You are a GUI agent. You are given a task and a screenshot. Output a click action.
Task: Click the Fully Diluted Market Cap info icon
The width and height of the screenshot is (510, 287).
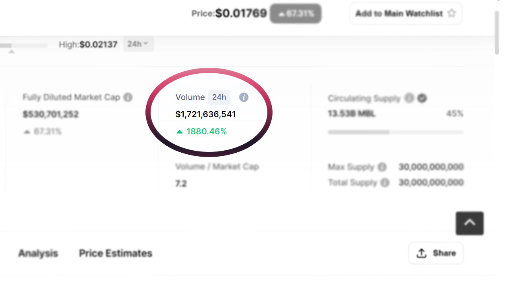[x=128, y=97]
